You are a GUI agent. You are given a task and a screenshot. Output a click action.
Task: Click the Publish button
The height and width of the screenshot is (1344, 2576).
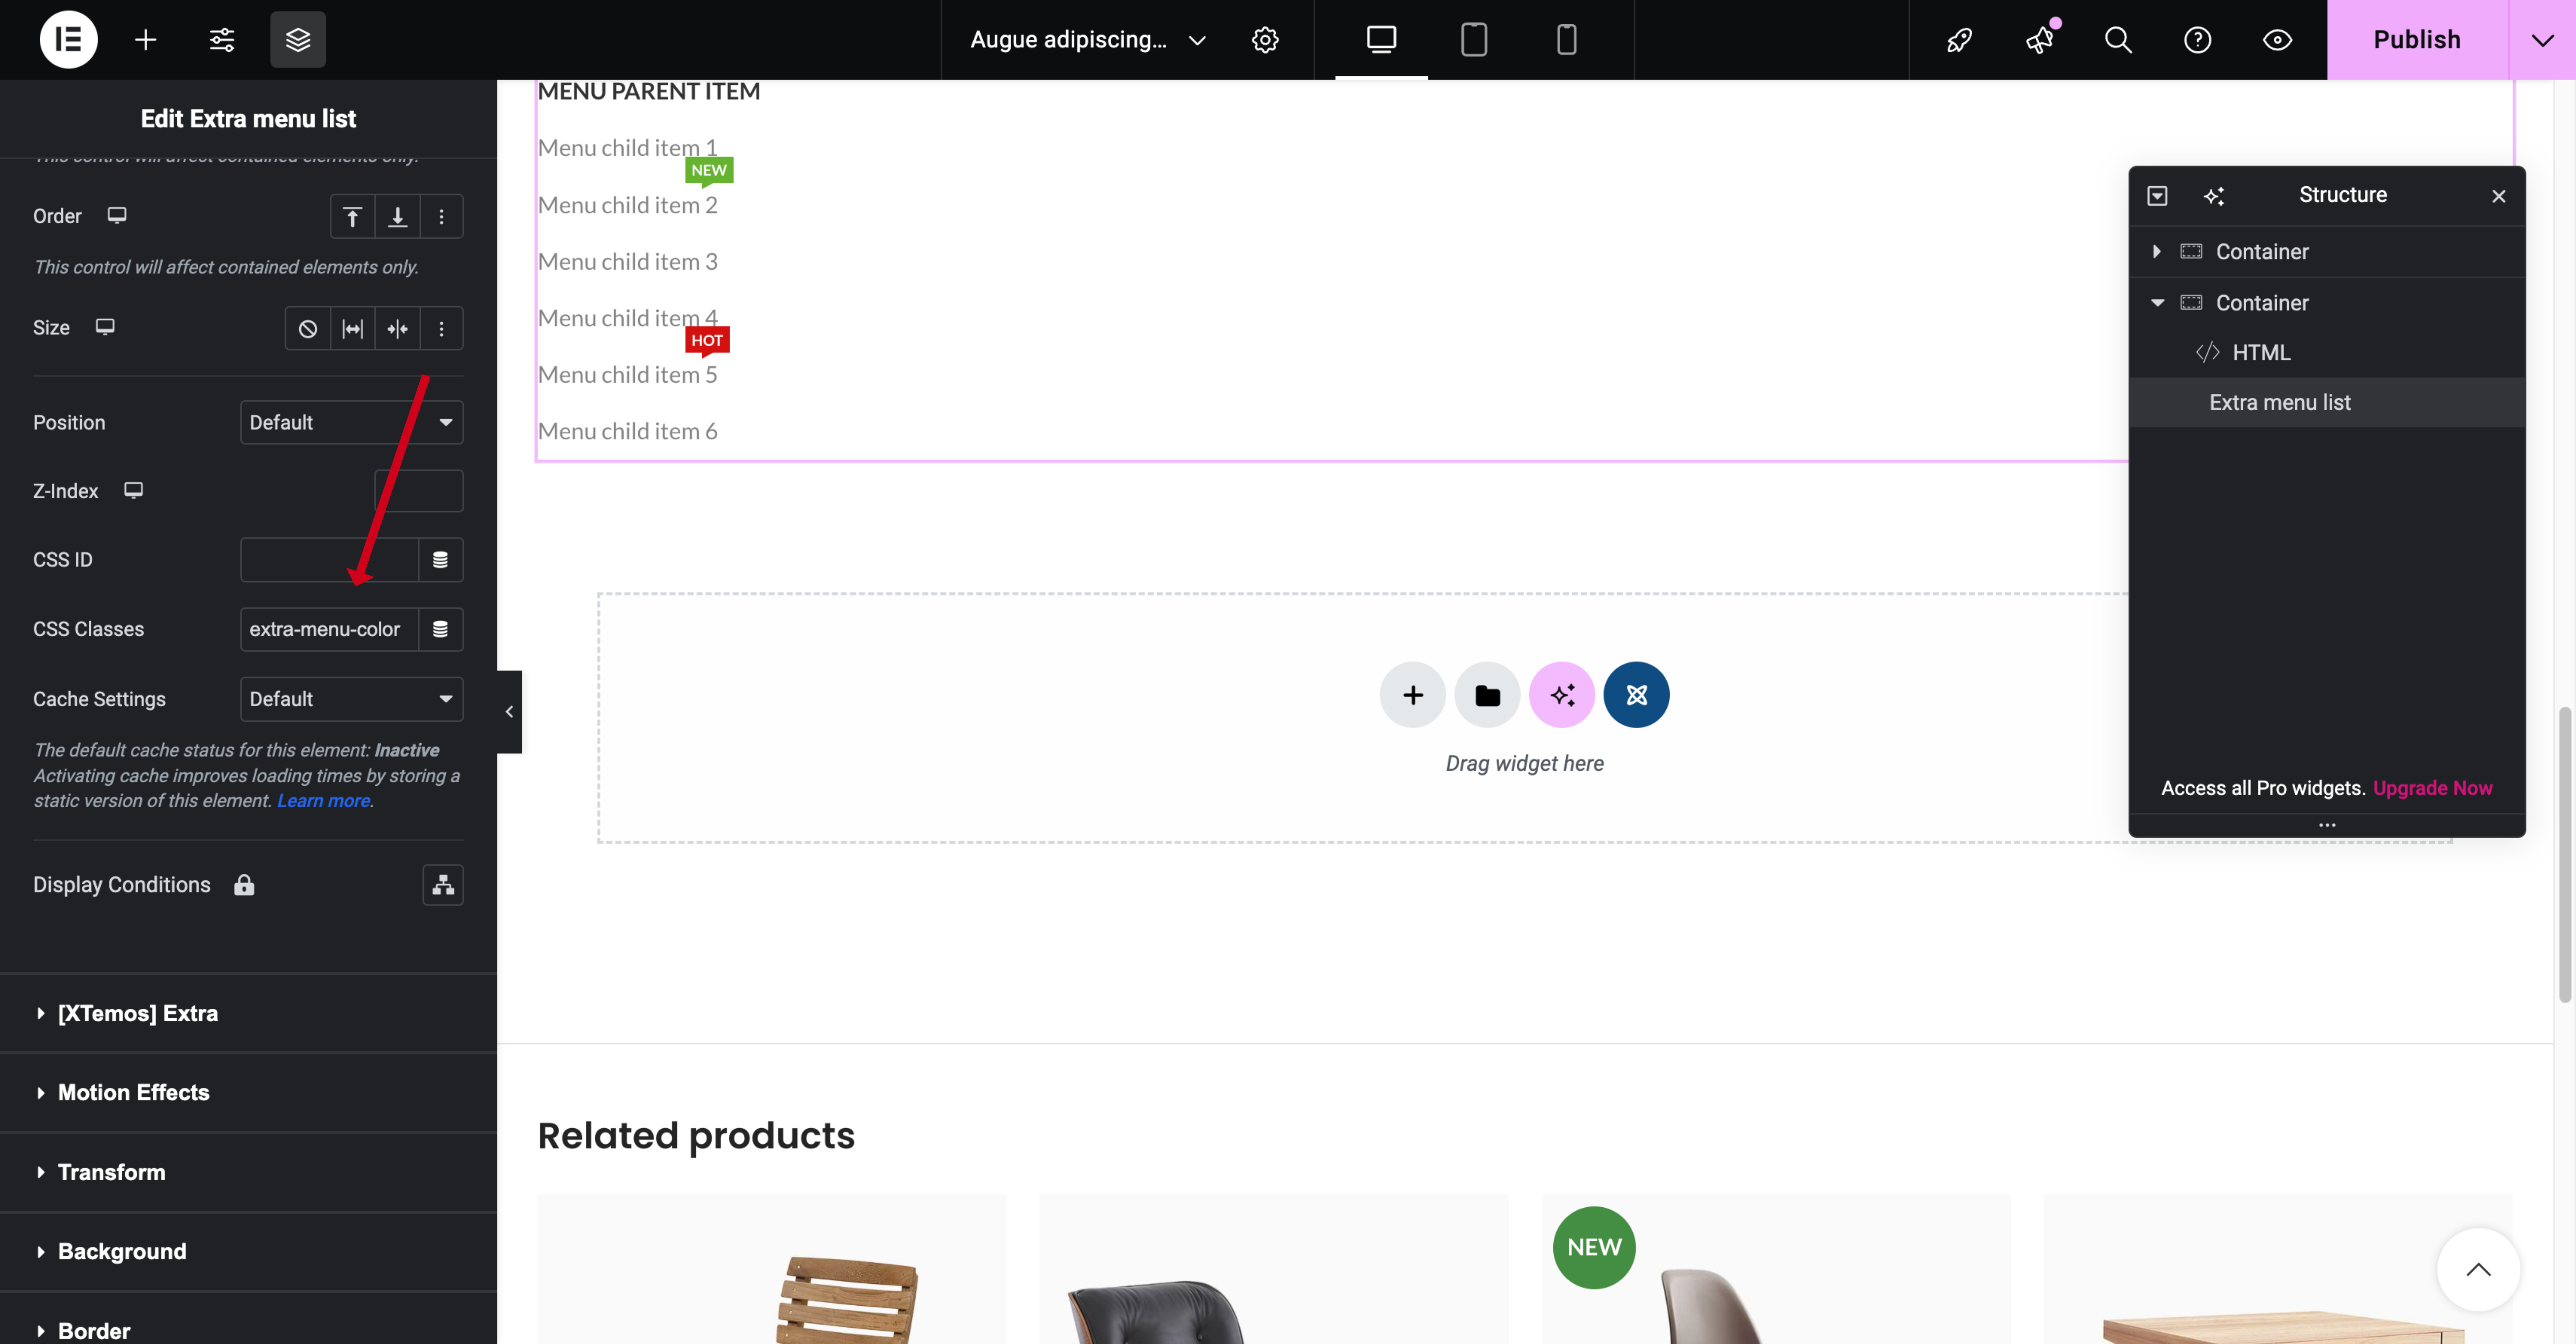pyautogui.click(x=2417, y=40)
